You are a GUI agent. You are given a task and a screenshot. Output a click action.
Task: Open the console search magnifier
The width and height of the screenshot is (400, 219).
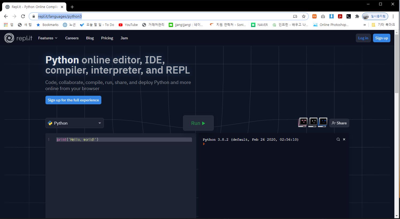coord(338,139)
